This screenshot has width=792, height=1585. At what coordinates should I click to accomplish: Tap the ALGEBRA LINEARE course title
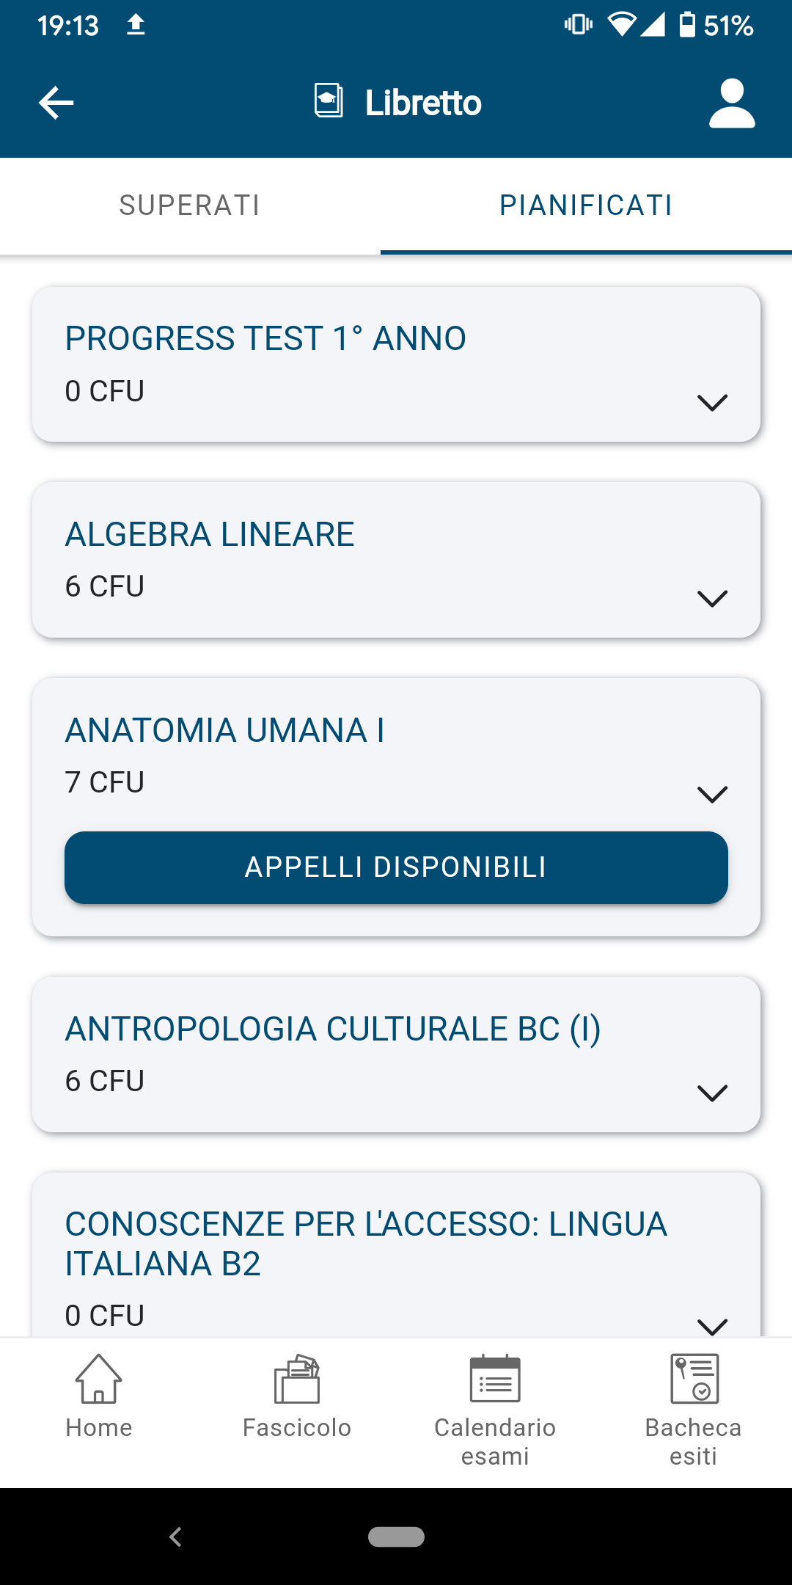point(210,534)
